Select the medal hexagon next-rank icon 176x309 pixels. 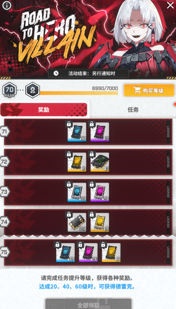(x=33, y=90)
